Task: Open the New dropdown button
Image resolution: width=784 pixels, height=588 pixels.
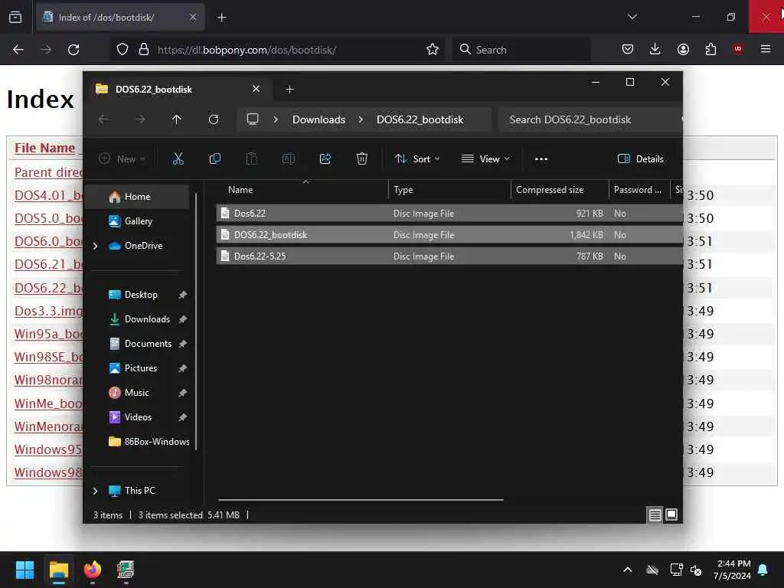Action: (122, 159)
